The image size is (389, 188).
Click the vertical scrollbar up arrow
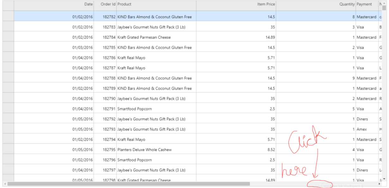pos(384,3)
